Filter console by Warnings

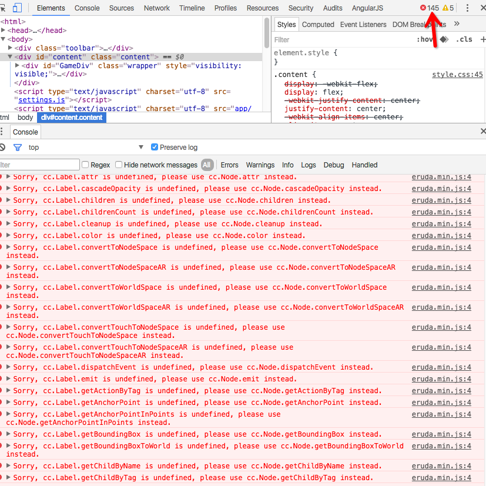[x=260, y=165]
